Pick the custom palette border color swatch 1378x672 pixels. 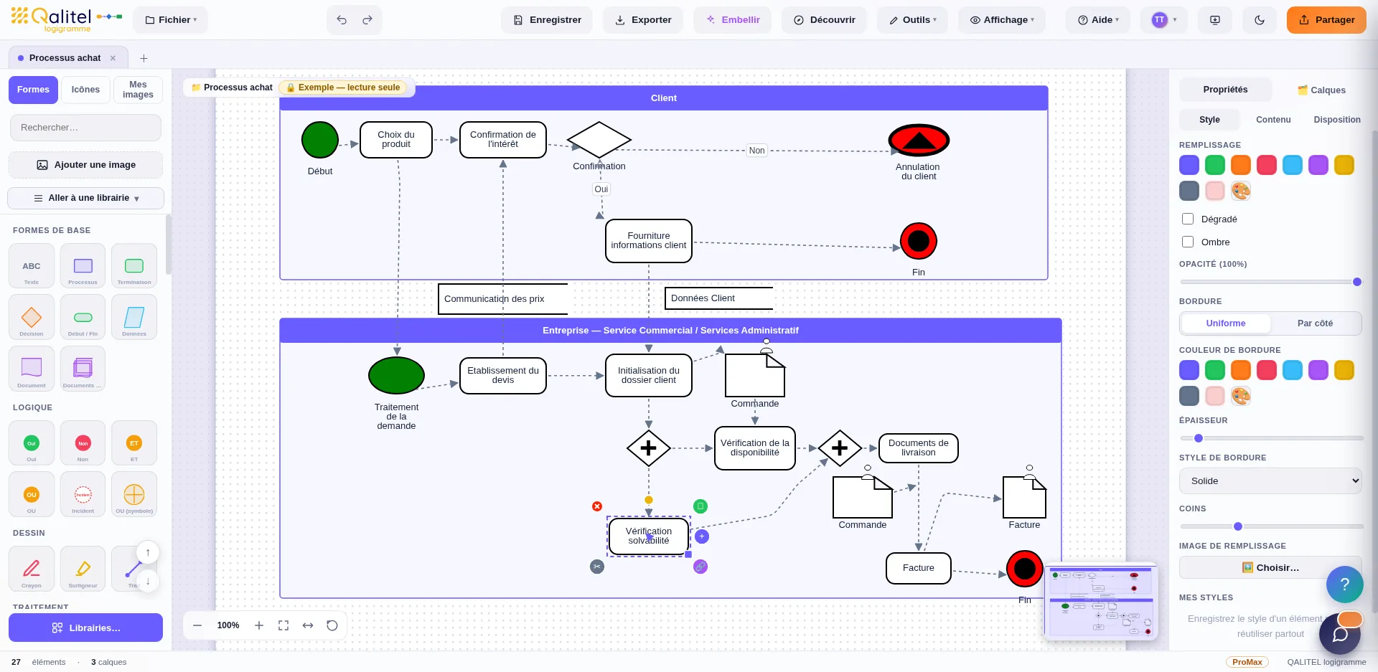click(x=1241, y=396)
